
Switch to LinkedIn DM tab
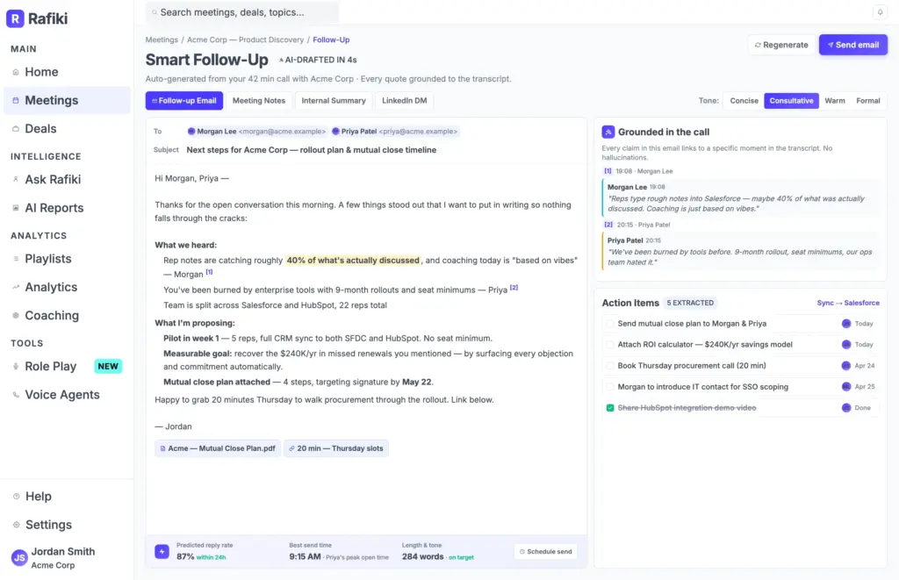tap(404, 101)
